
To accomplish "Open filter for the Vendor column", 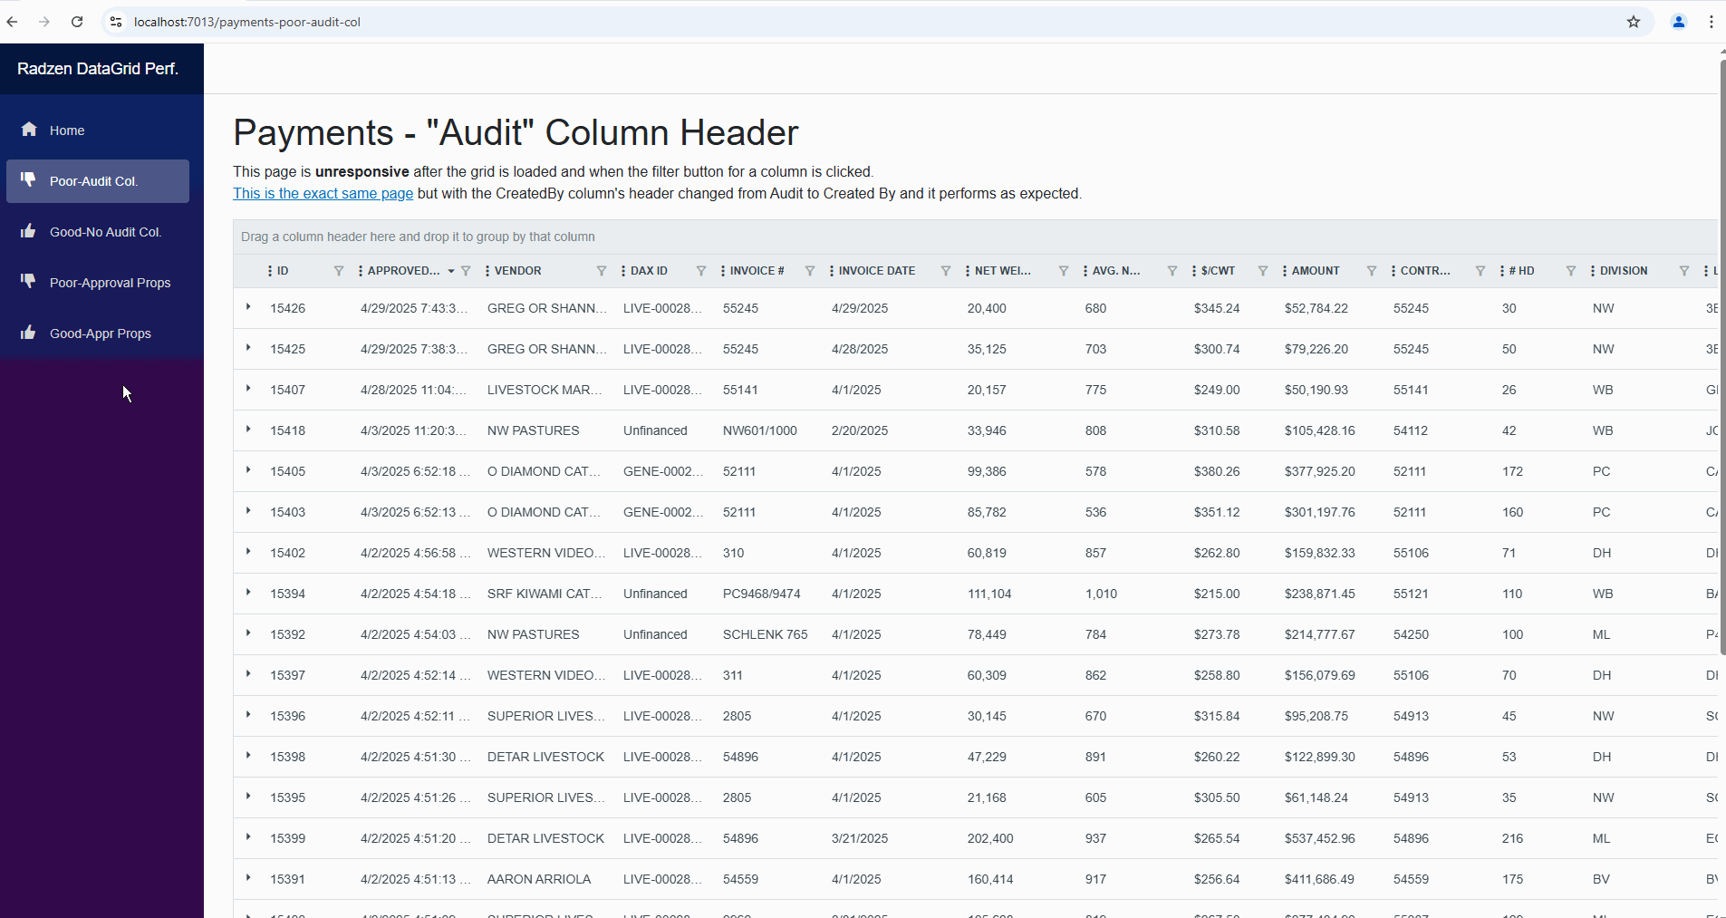I will (602, 271).
